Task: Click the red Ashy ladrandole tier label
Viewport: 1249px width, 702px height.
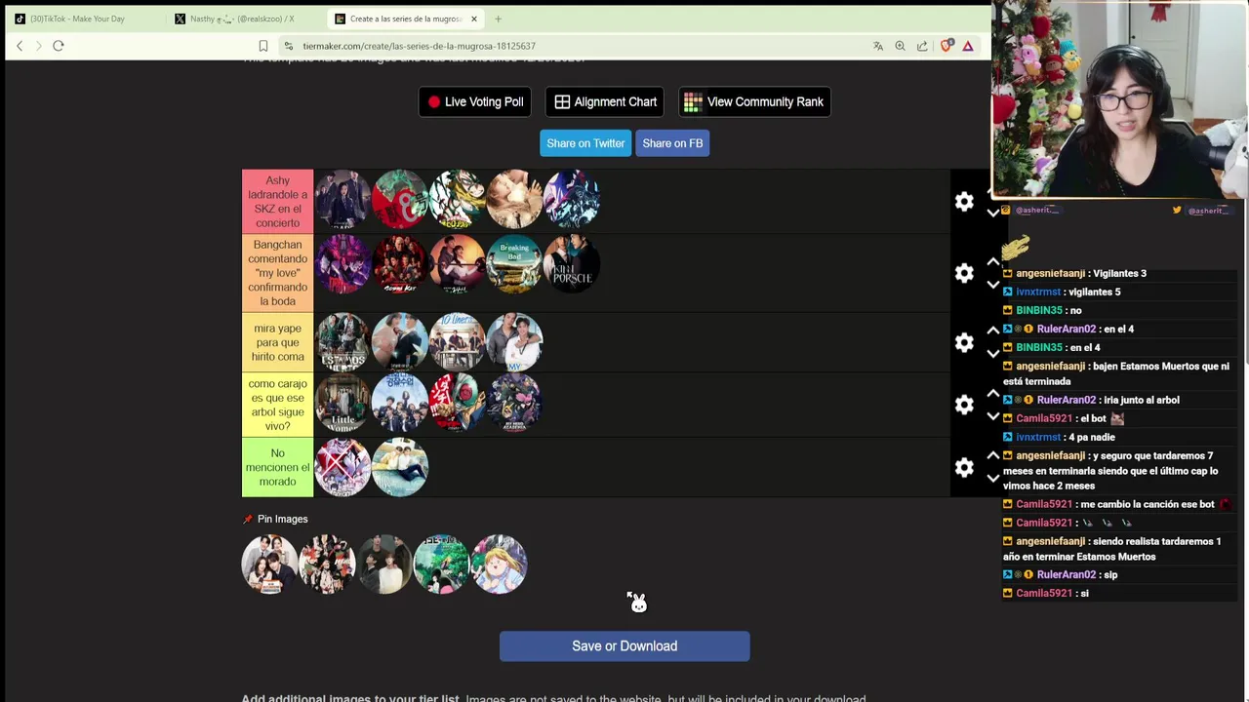Action: [278, 202]
